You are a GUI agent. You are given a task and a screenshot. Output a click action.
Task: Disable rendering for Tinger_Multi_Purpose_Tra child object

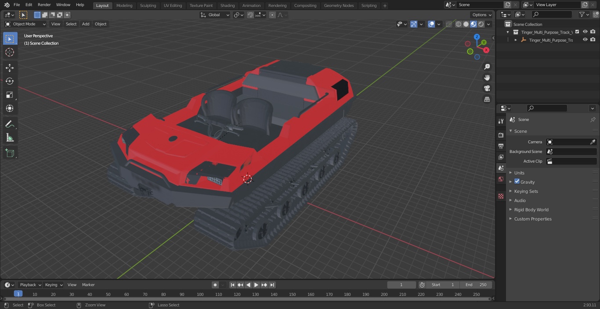pyautogui.click(x=593, y=39)
